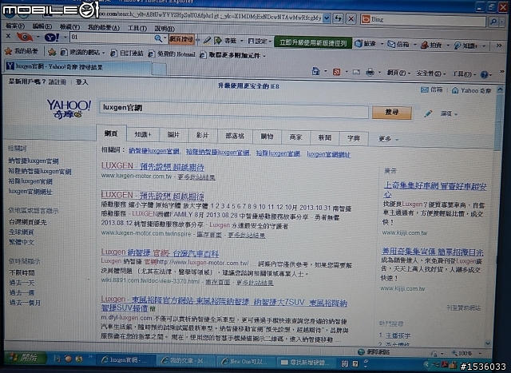Click the blue help question mark icon
The width and height of the screenshot is (511, 373).
485,74
